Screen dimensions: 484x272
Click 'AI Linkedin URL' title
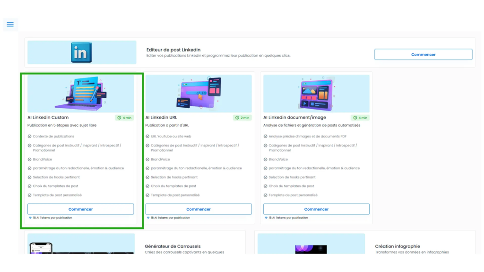coord(161,118)
